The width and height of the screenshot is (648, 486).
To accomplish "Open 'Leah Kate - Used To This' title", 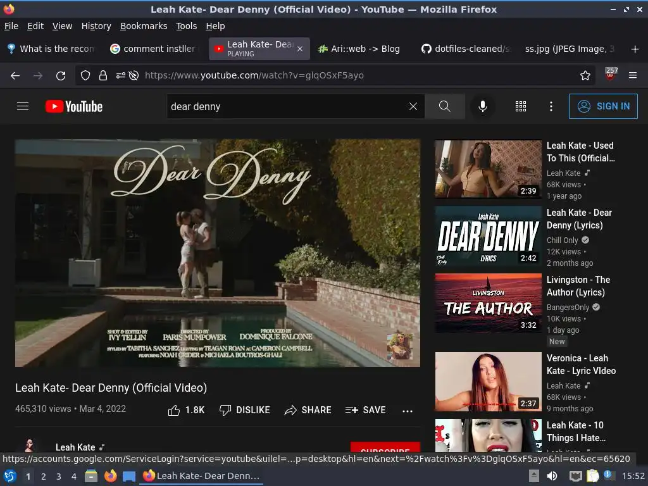I will [581, 152].
